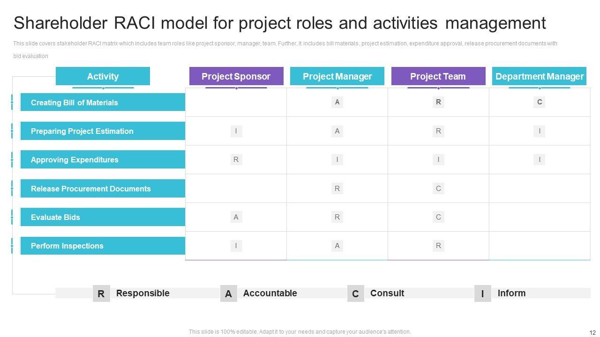Click the A legend icon beside Accountable
This screenshot has width=600, height=337.
[x=228, y=293]
